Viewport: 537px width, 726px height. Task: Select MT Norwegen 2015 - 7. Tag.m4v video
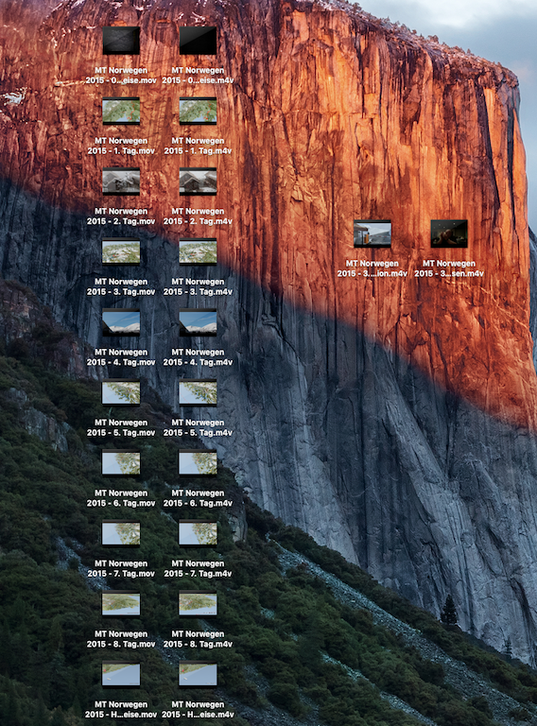point(198,533)
